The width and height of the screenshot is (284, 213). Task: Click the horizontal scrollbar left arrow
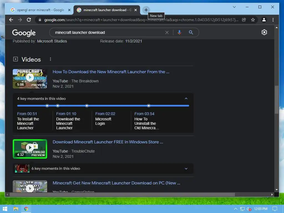(x=7, y=194)
